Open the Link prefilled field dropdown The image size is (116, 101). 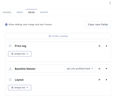(x=80, y=69)
